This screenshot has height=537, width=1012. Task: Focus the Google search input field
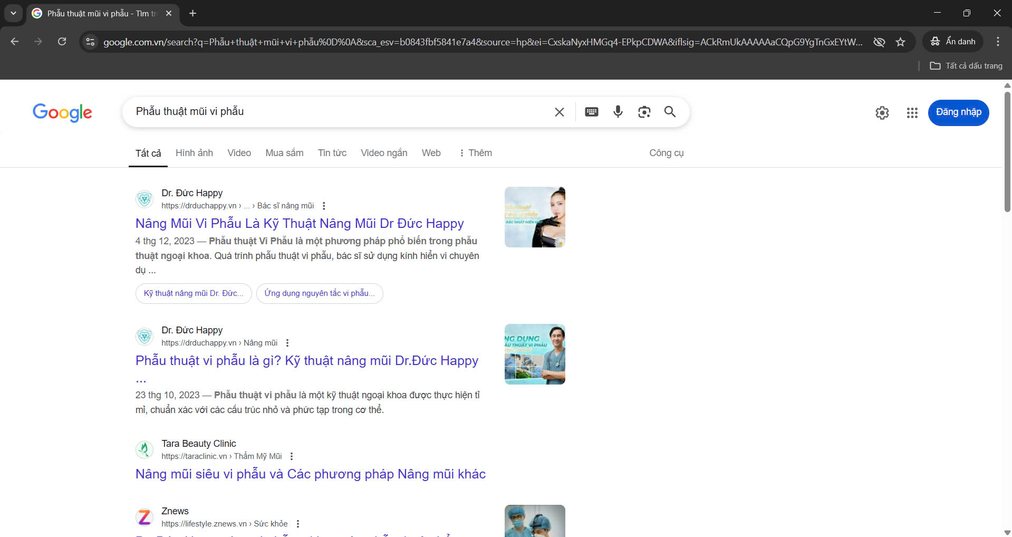point(338,112)
